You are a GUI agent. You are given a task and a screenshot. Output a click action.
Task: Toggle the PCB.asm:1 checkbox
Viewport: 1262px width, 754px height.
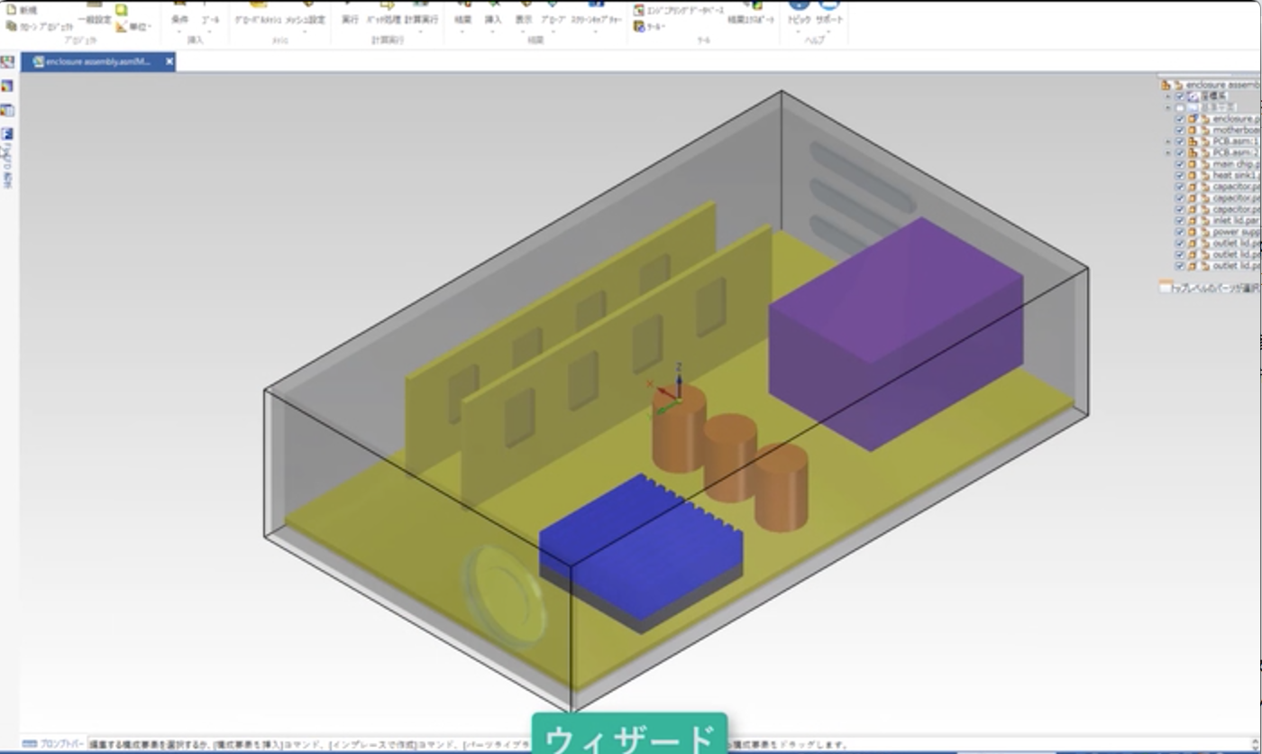click(x=1179, y=142)
